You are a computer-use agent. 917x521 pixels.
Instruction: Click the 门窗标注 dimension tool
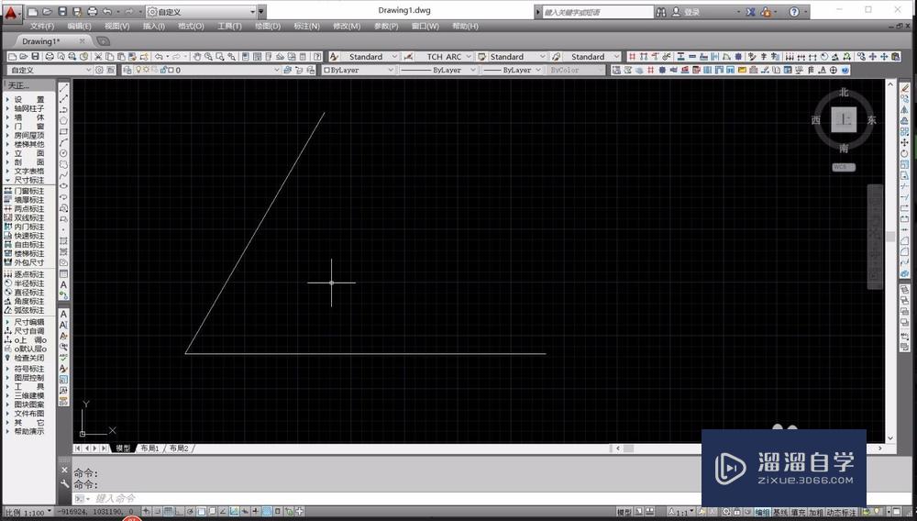pyautogui.click(x=24, y=191)
